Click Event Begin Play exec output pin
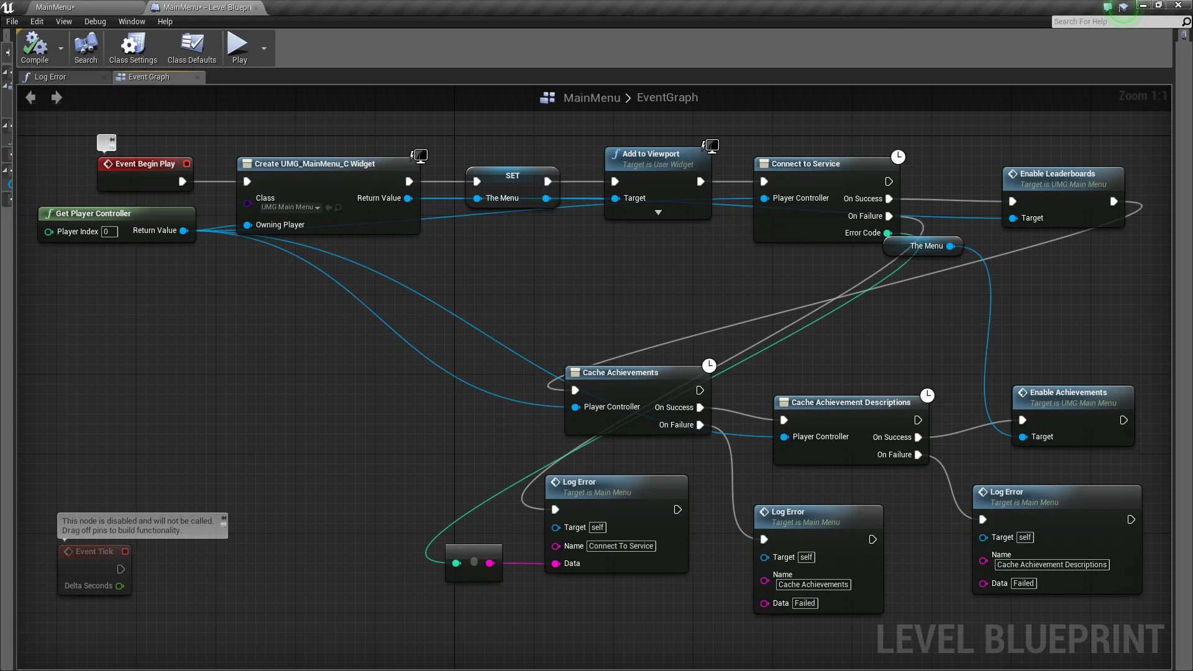Screen dimensions: 1193x671 pos(182,181)
